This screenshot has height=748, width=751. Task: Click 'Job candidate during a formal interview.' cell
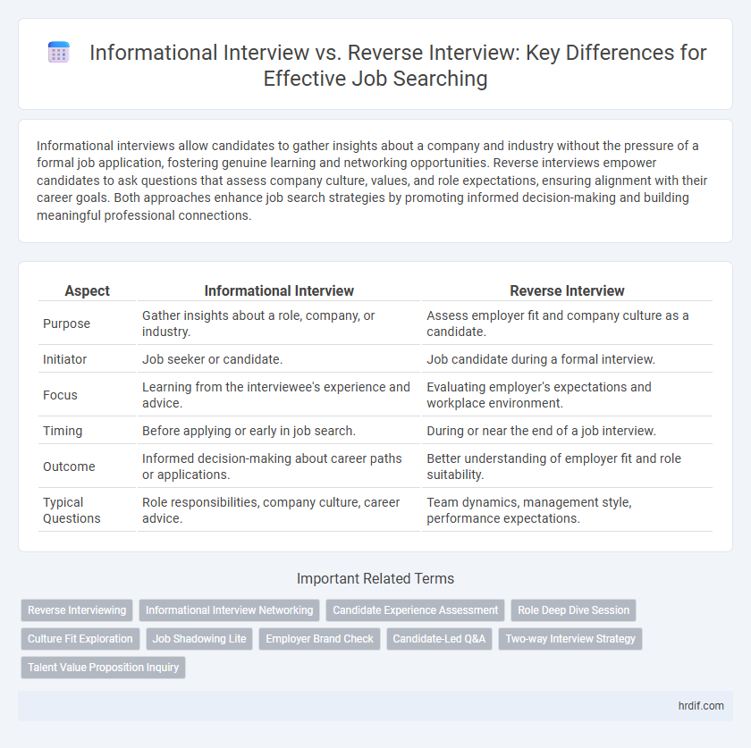[567, 359]
